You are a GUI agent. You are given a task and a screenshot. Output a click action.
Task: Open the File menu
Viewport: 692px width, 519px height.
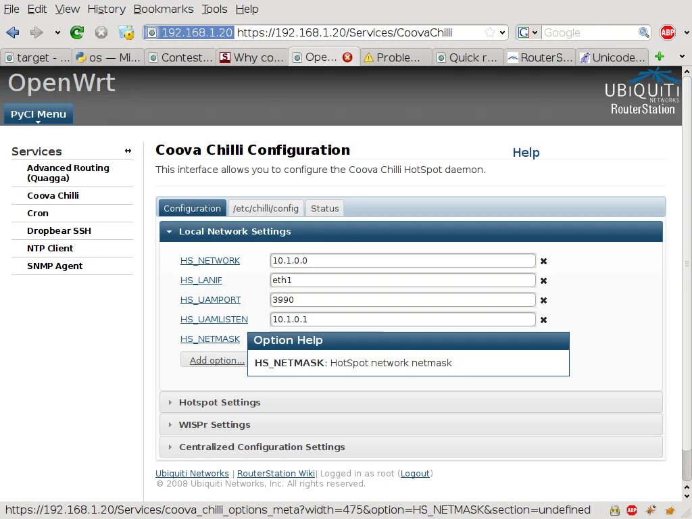click(11, 9)
